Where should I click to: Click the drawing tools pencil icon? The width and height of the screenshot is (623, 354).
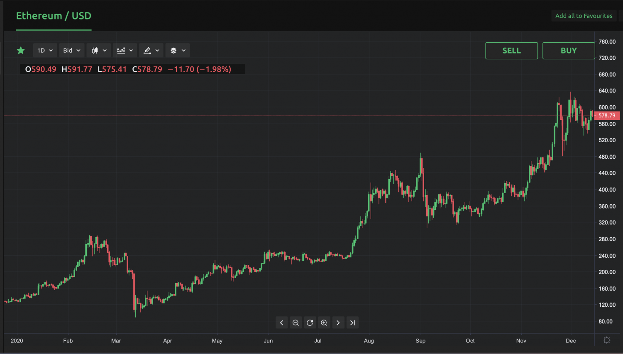147,51
